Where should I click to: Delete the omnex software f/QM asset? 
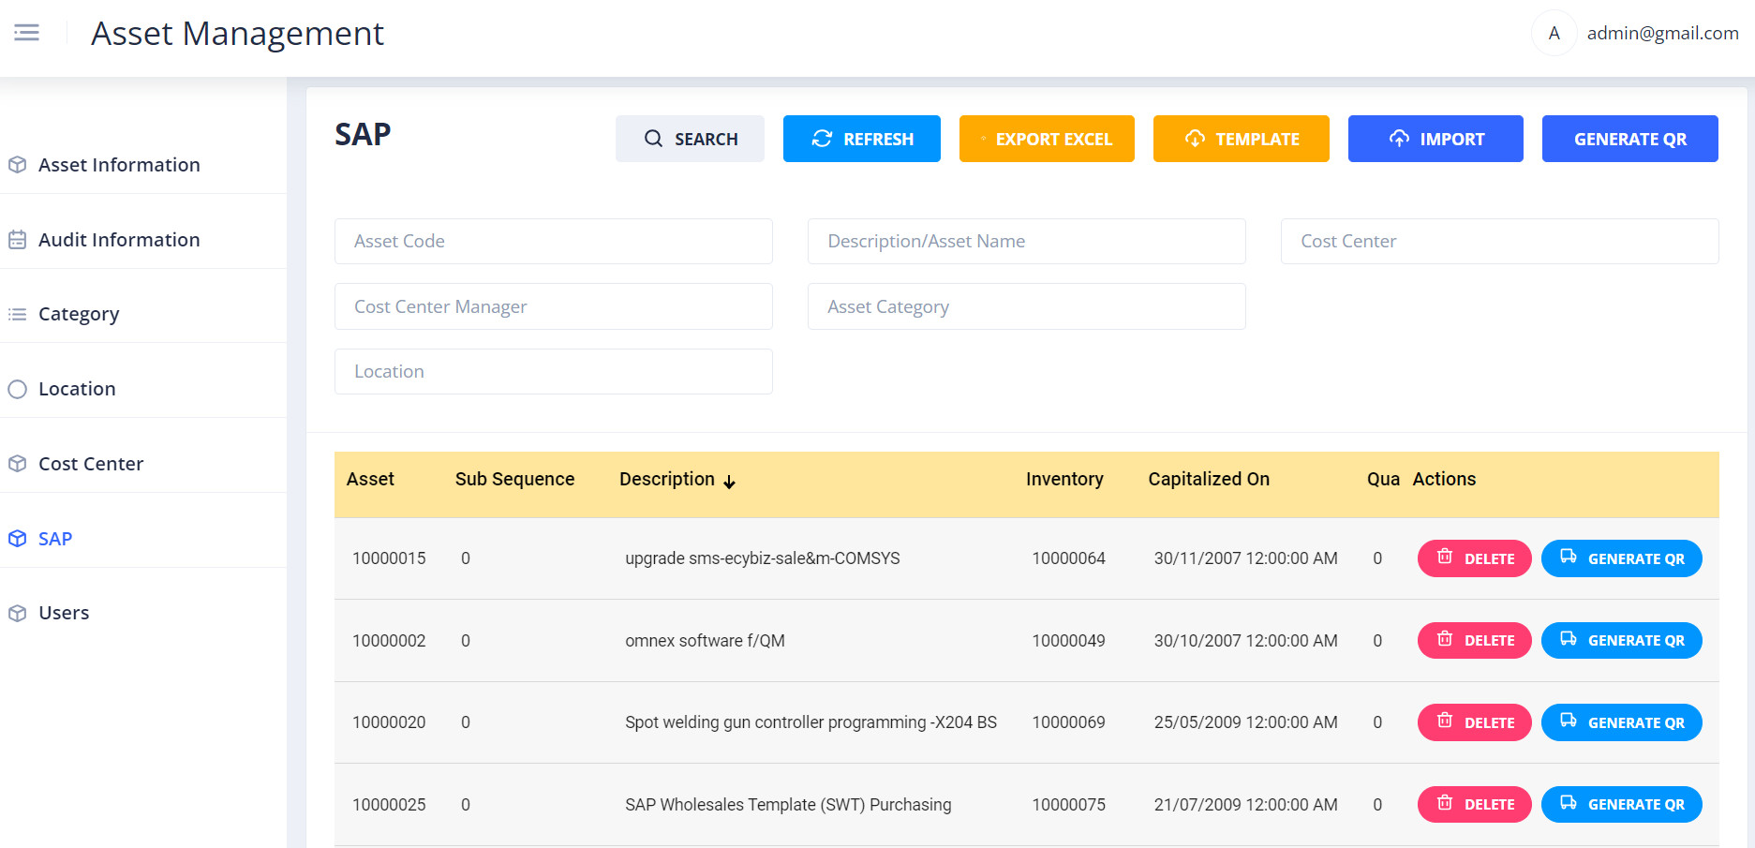1475,641
